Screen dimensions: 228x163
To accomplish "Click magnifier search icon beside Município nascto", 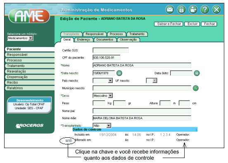I will click(195, 88).
